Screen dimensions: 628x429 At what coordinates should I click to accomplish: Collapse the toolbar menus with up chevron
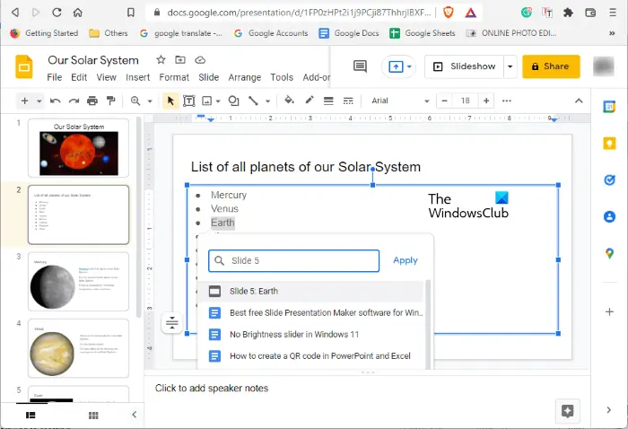579,101
